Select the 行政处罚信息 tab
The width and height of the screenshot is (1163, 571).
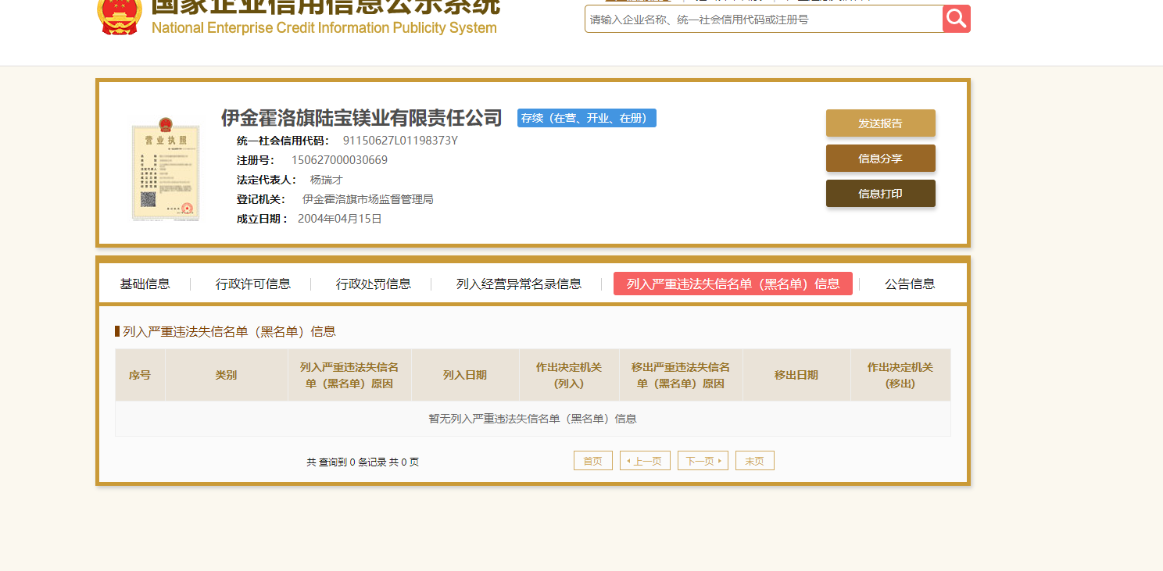(x=374, y=284)
